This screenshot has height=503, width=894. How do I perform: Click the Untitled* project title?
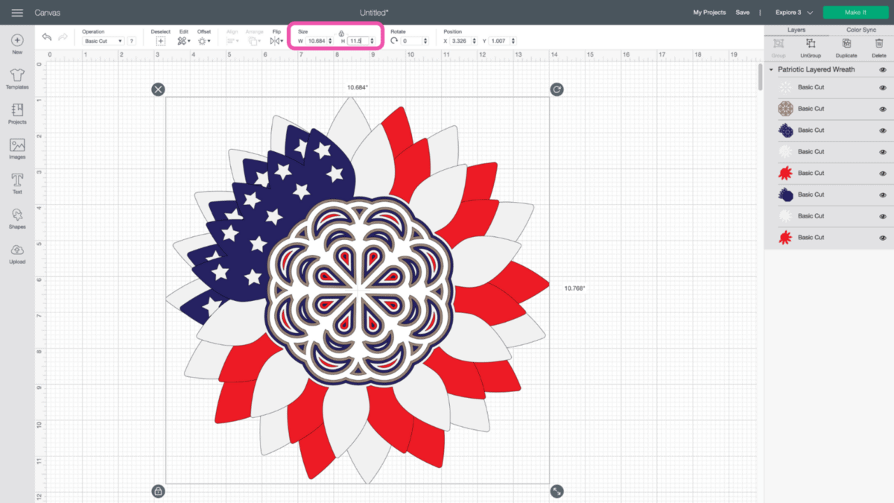pyautogui.click(x=374, y=13)
